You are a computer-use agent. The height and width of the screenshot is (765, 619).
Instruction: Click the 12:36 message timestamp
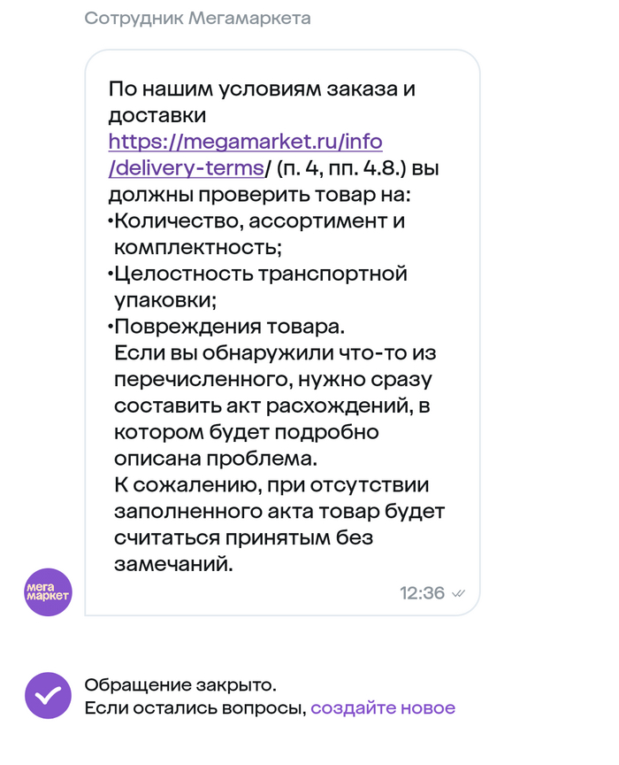[x=422, y=593]
